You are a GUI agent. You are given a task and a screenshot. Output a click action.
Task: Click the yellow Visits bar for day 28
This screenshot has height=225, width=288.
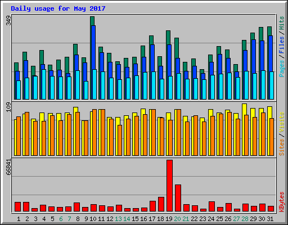(244, 109)
